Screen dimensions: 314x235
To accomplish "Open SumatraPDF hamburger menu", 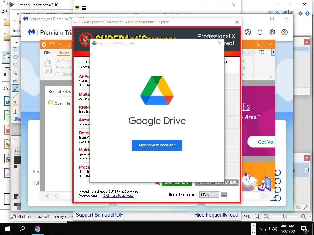I will (84, 8).
